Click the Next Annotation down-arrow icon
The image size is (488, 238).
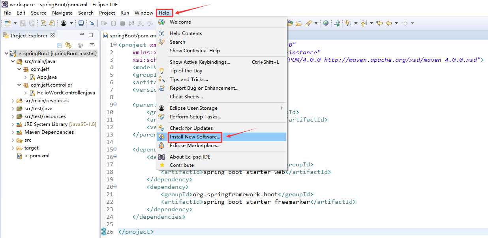(347, 23)
